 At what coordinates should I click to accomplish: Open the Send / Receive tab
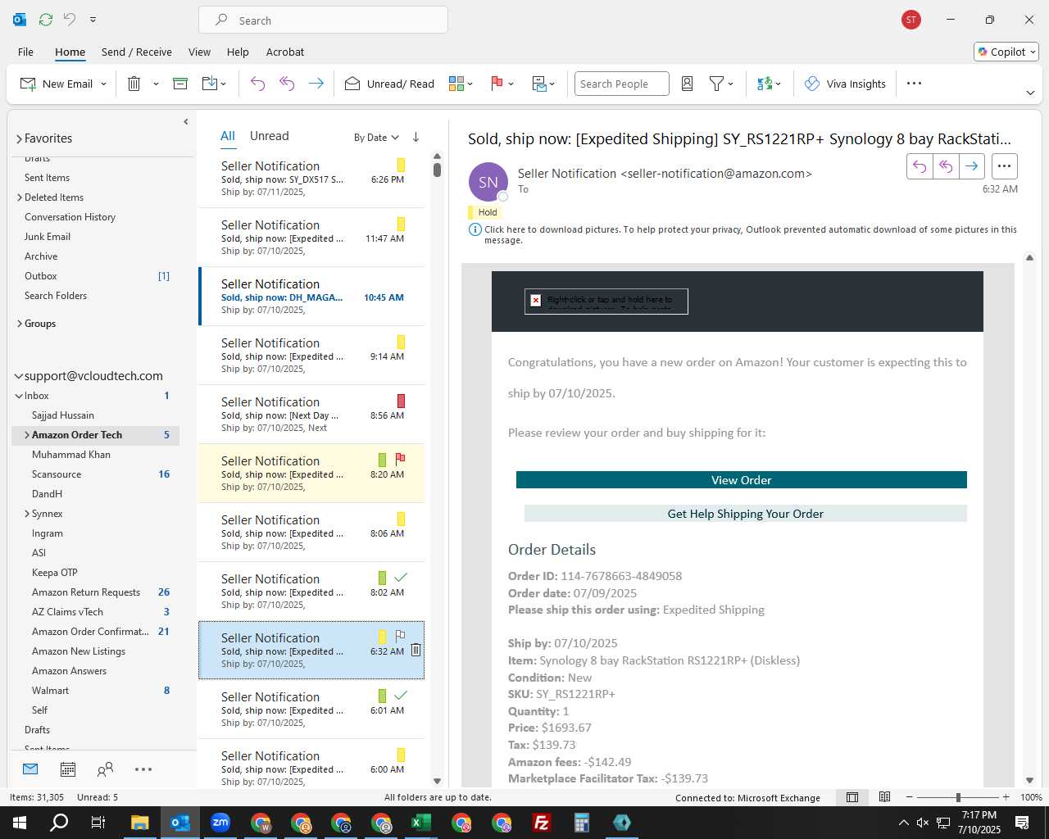[x=137, y=52]
